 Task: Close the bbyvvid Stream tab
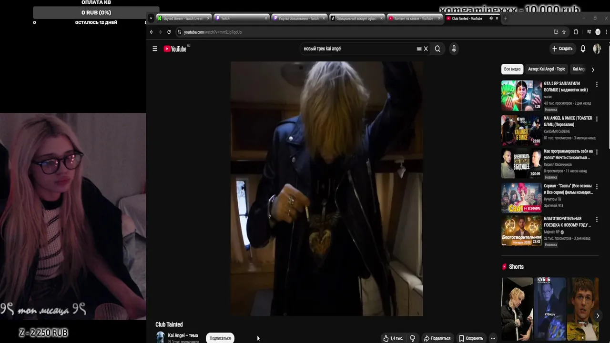[208, 19]
